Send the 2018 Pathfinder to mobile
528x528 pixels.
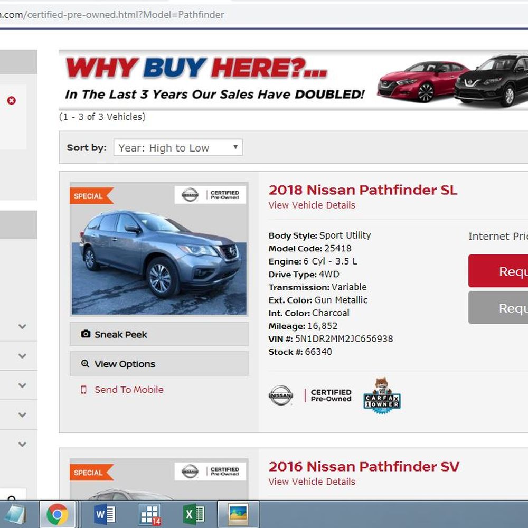[122, 390]
